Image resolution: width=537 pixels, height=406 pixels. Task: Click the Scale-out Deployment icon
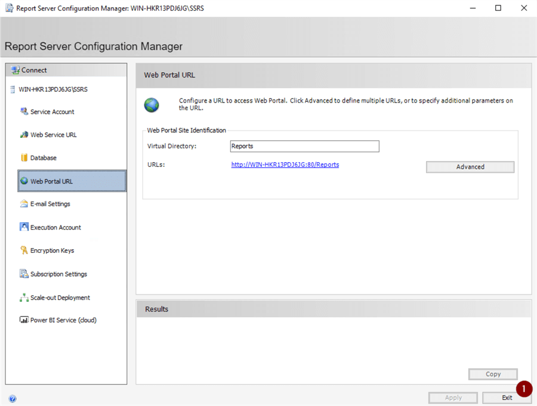pos(24,297)
